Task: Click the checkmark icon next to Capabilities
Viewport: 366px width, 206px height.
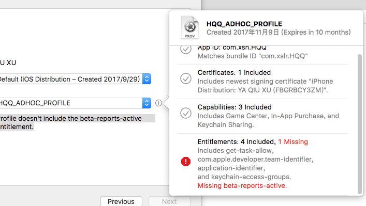Action: 186,113
